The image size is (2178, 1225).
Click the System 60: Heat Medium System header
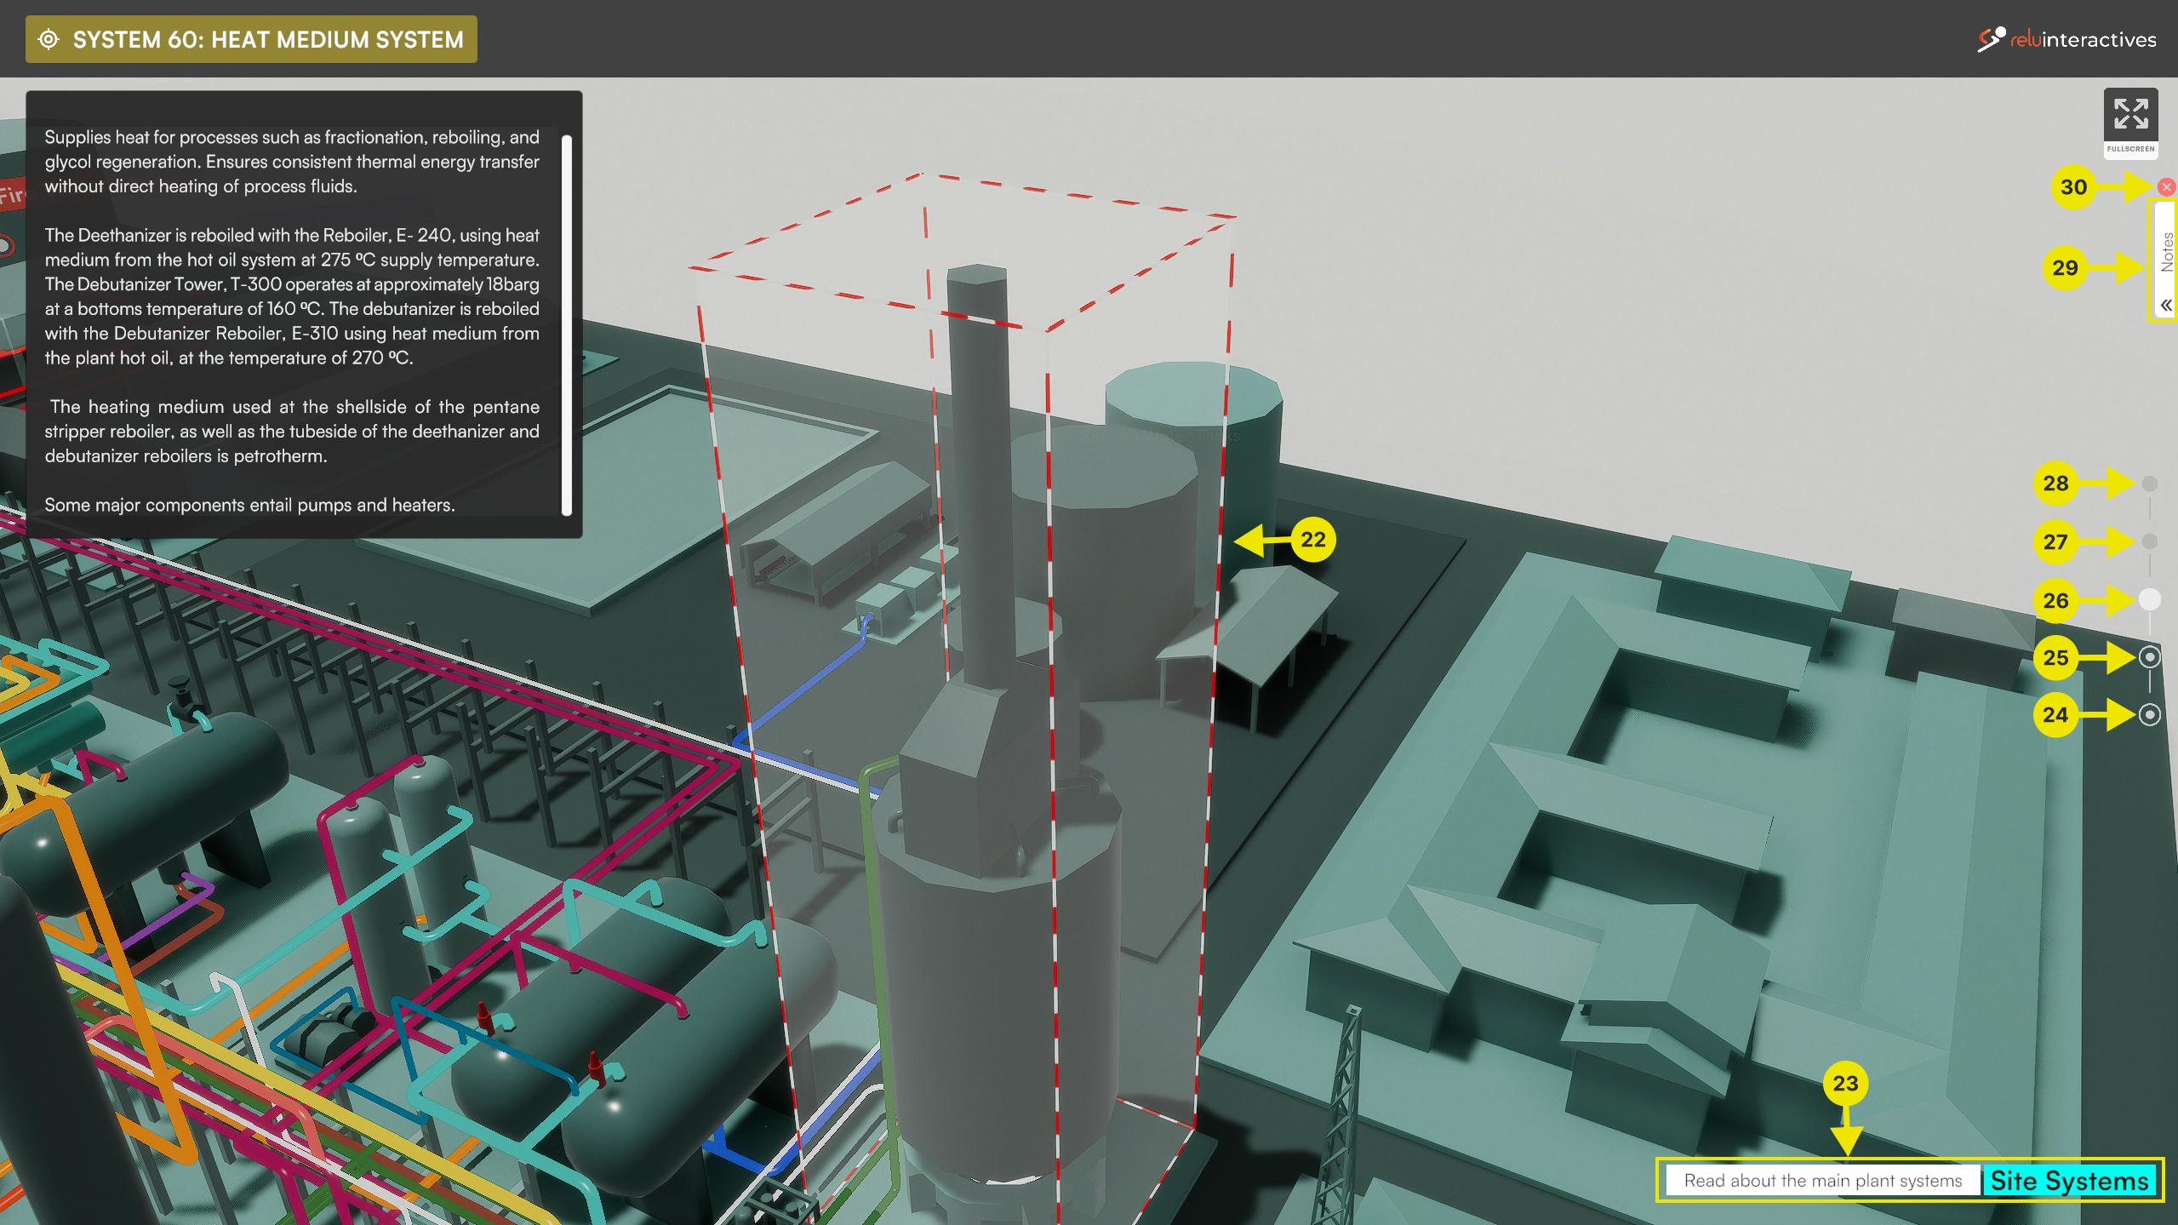[x=267, y=39]
